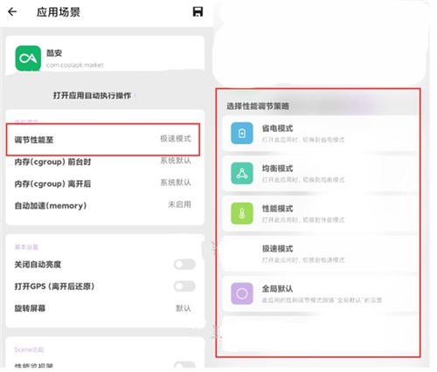Click the 打开此应用时，切换到均衡模式 description
Image resolution: width=437 pixels, height=372 pixels.
click(303, 180)
